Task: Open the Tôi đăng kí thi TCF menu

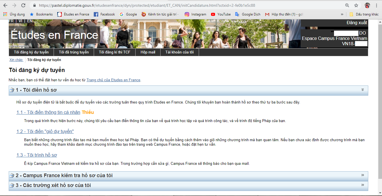Action: click(115, 52)
